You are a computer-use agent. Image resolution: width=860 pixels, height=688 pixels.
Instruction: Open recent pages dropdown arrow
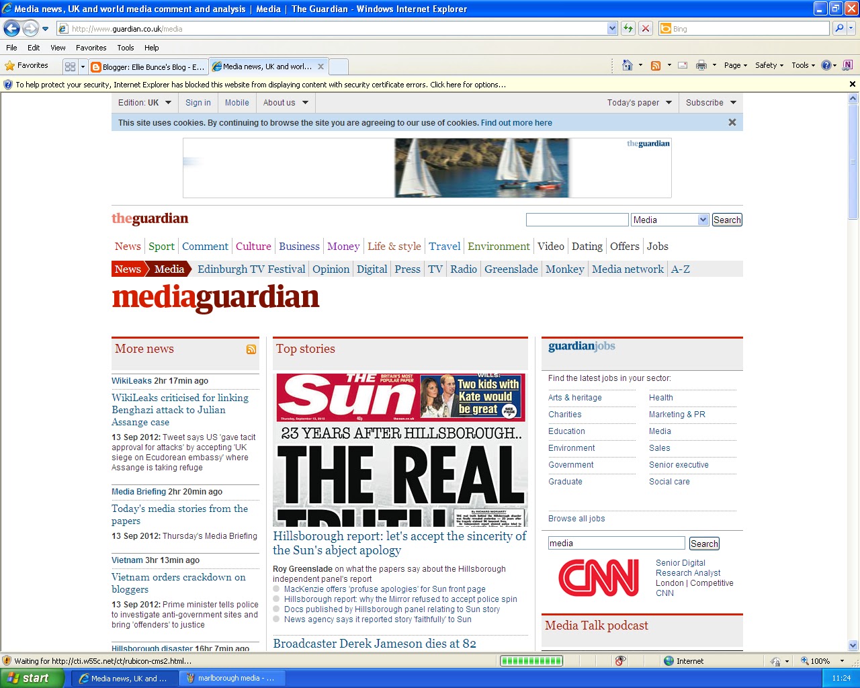pyautogui.click(x=45, y=29)
